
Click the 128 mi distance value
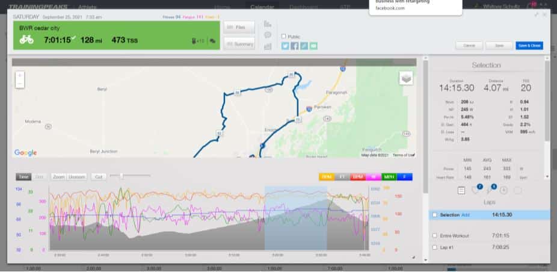point(91,40)
